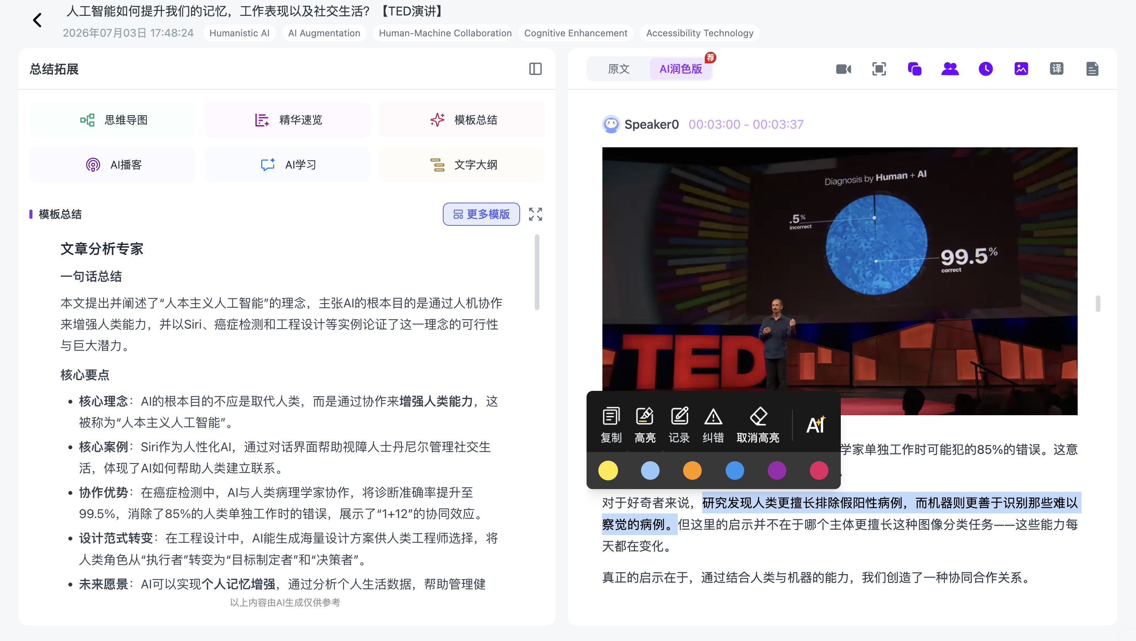The height and width of the screenshot is (641, 1136).
Task: Switch to 原文 original text tab
Action: 618,69
